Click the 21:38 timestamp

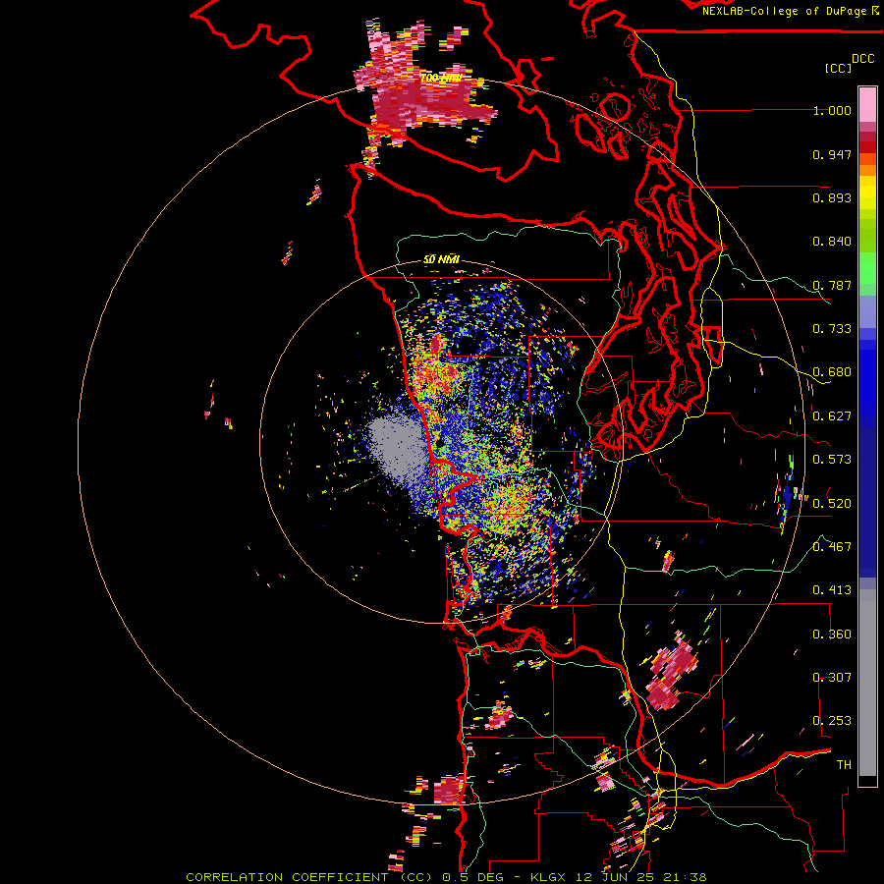pos(686,877)
